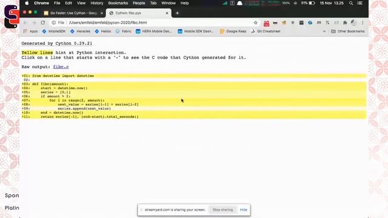Close the Cython: fibc.pyx tab
This screenshot has height=218, width=388.
(x=167, y=13)
